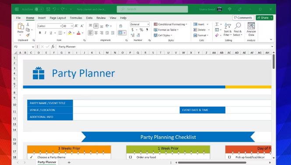This screenshot has width=291, height=165.
Task: Toggle Merge & Center
Action: (120, 33)
